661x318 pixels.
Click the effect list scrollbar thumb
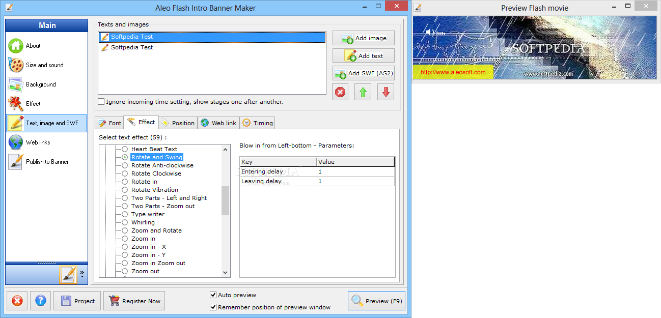[226, 200]
